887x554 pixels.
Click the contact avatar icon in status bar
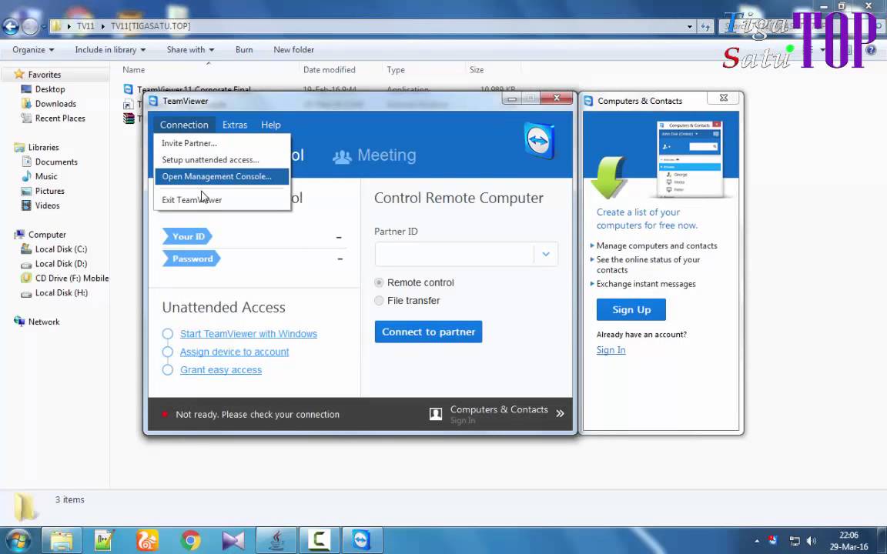click(436, 414)
